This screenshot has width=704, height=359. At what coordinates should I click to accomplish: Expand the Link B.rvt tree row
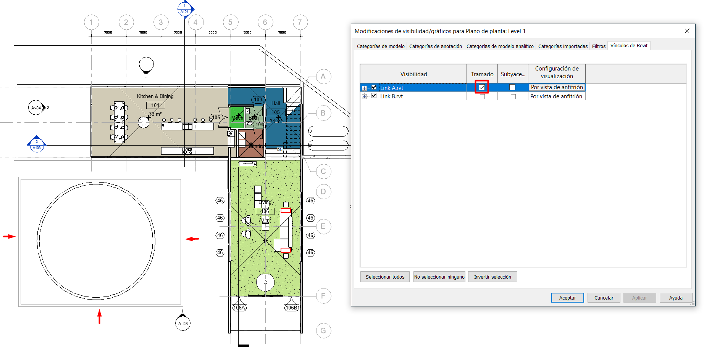[x=364, y=96]
